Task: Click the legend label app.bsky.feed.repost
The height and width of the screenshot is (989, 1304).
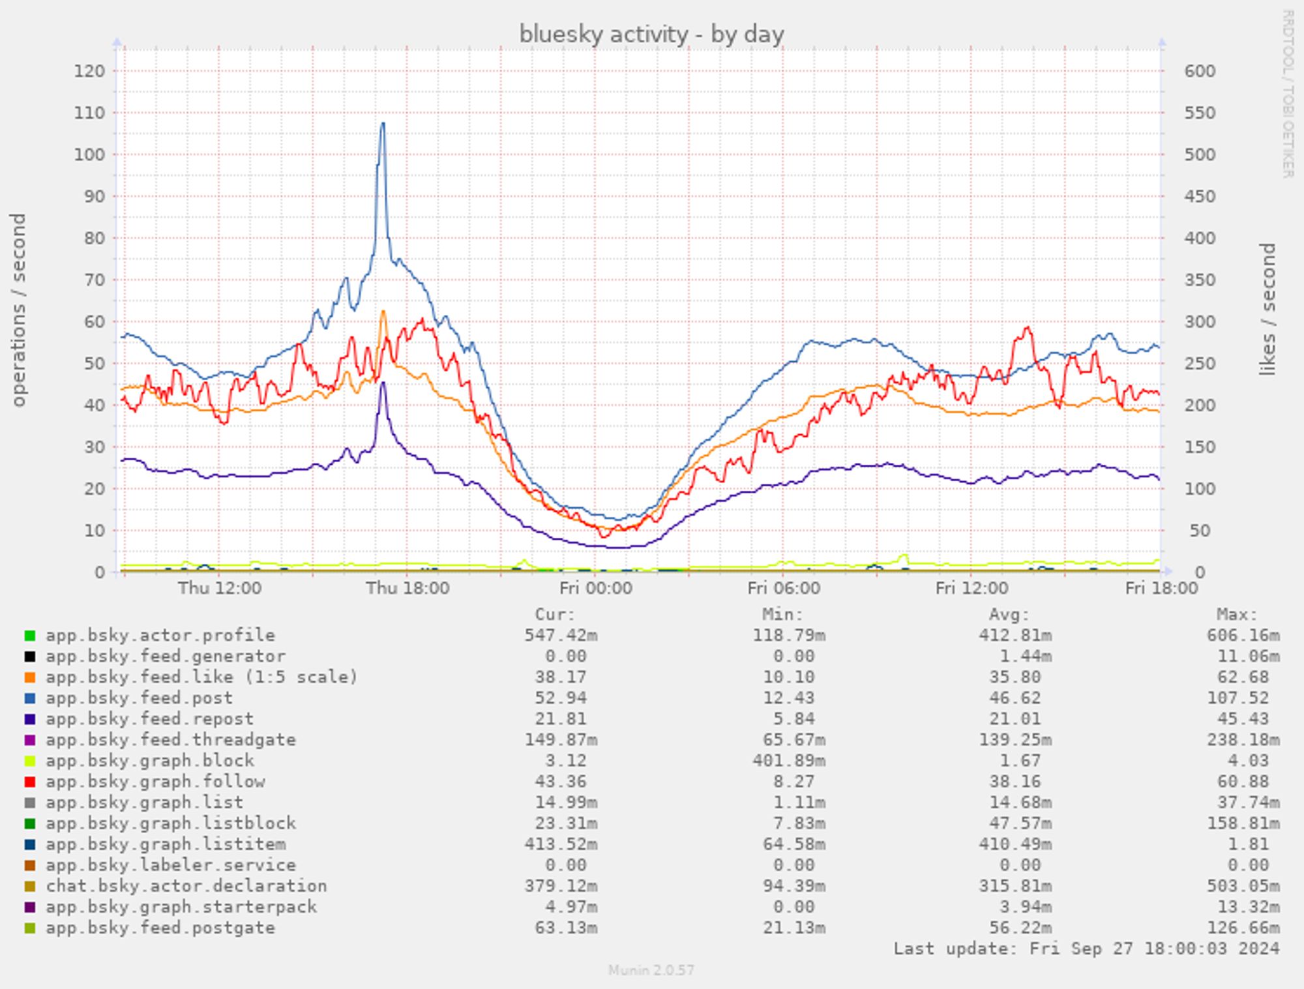Action: 149,718
